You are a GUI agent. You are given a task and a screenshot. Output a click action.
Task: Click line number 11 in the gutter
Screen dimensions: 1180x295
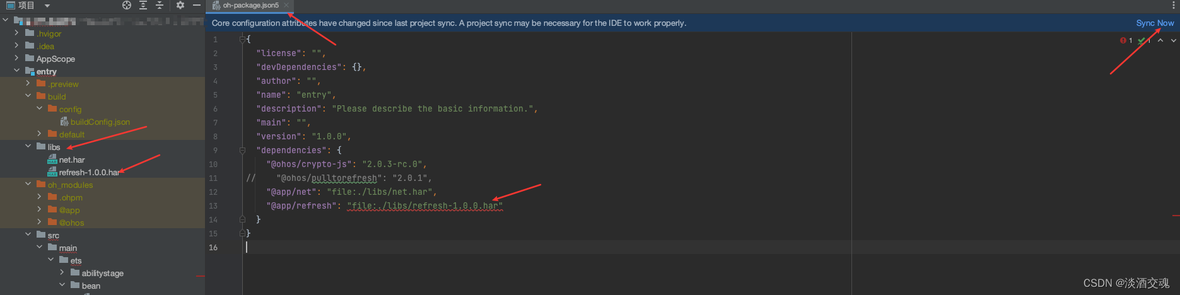point(213,178)
